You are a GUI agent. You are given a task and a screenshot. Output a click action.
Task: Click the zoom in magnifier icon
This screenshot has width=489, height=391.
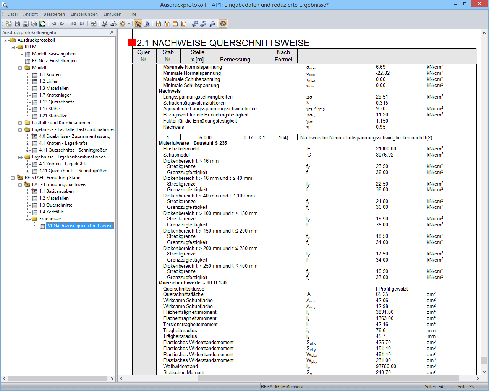tap(105, 24)
